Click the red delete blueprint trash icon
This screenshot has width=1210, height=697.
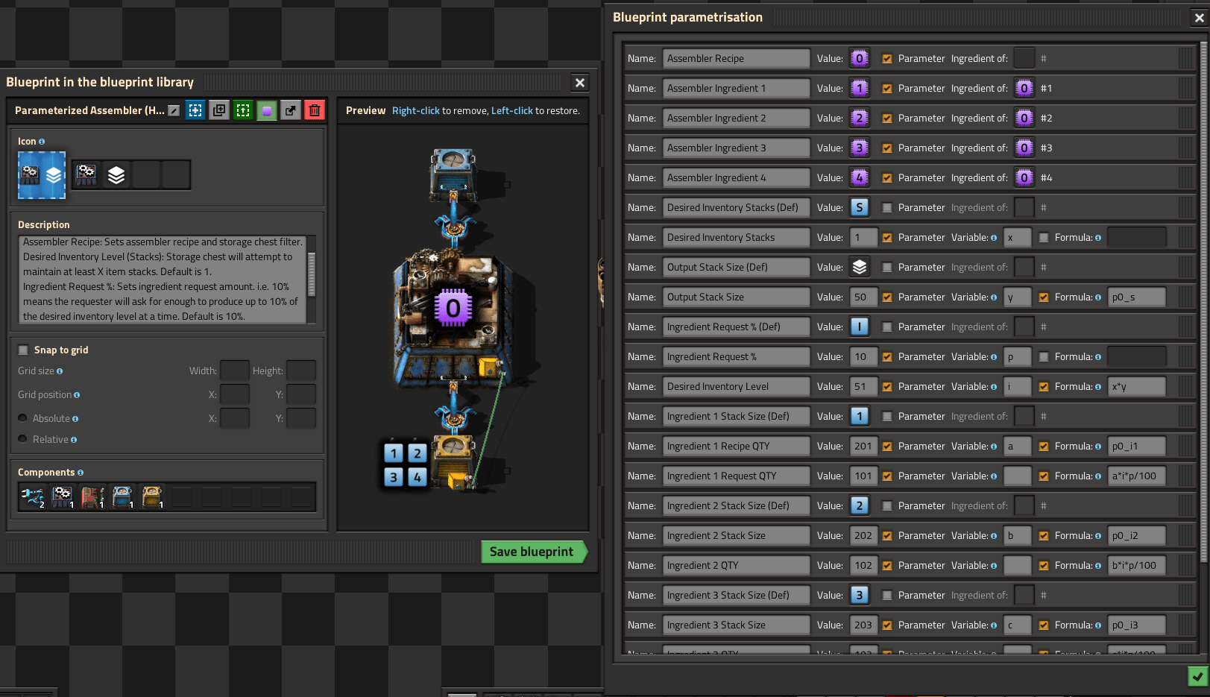point(315,110)
